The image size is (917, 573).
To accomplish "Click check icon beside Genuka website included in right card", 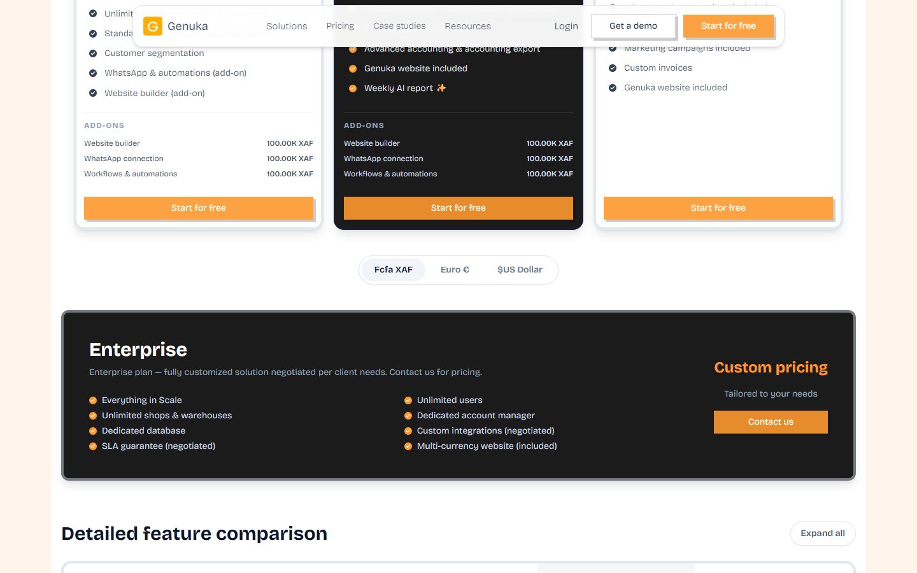I will coord(613,88).
